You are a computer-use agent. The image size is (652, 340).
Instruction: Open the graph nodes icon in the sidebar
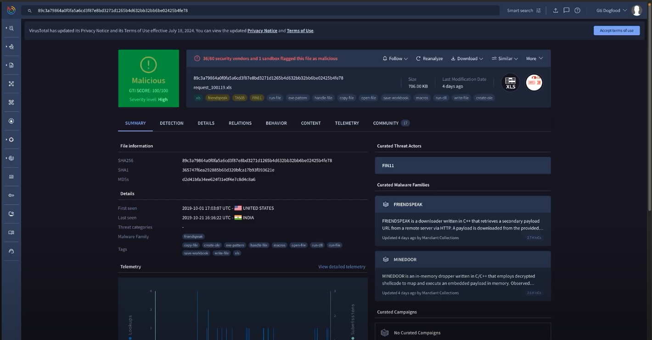pos(11,83)
